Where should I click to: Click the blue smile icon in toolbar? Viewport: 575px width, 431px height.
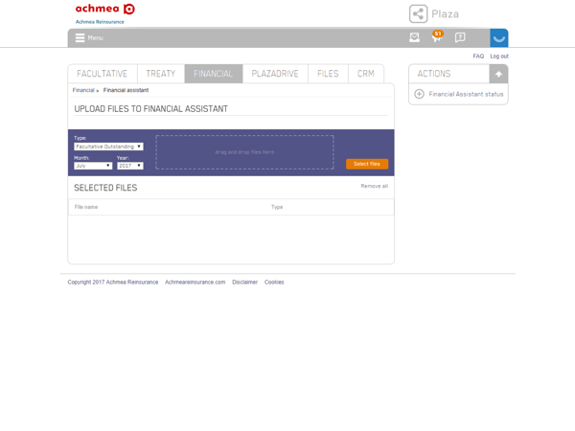(x=498, y=38)
